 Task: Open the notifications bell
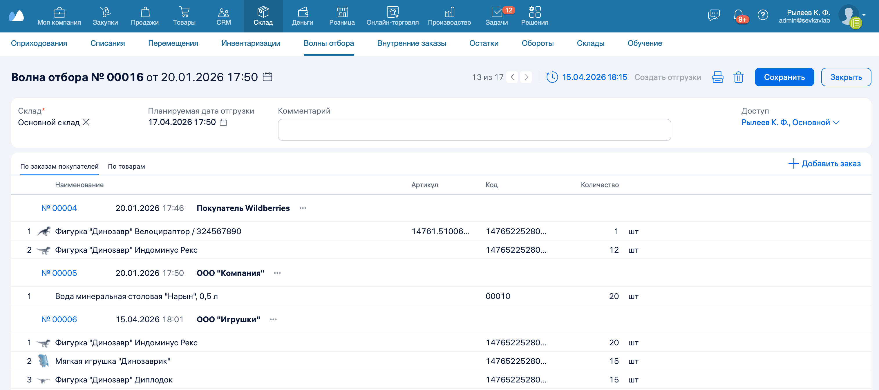click(739, 16)
